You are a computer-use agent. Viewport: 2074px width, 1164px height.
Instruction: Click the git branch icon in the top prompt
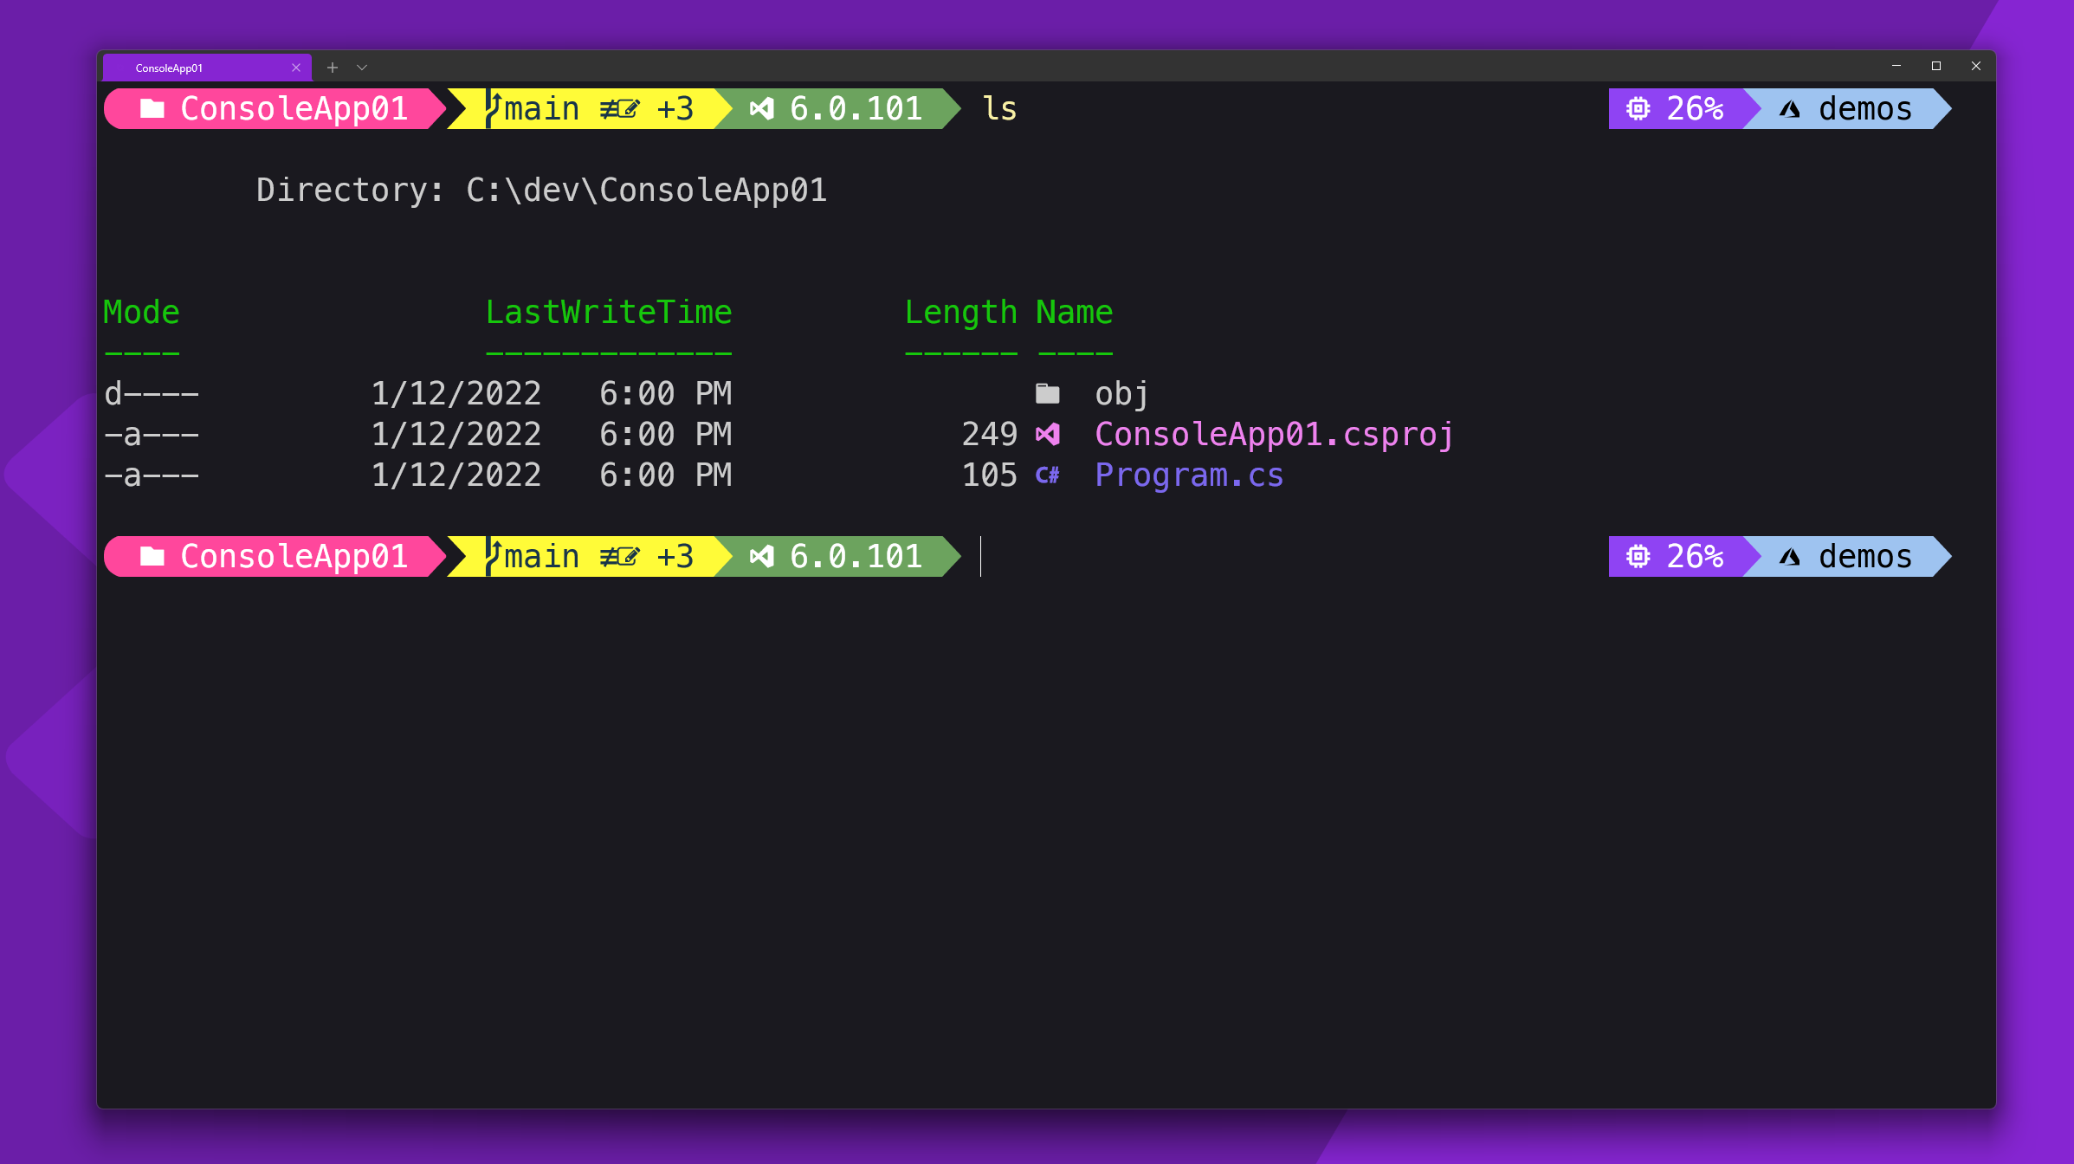pos(493,109)
